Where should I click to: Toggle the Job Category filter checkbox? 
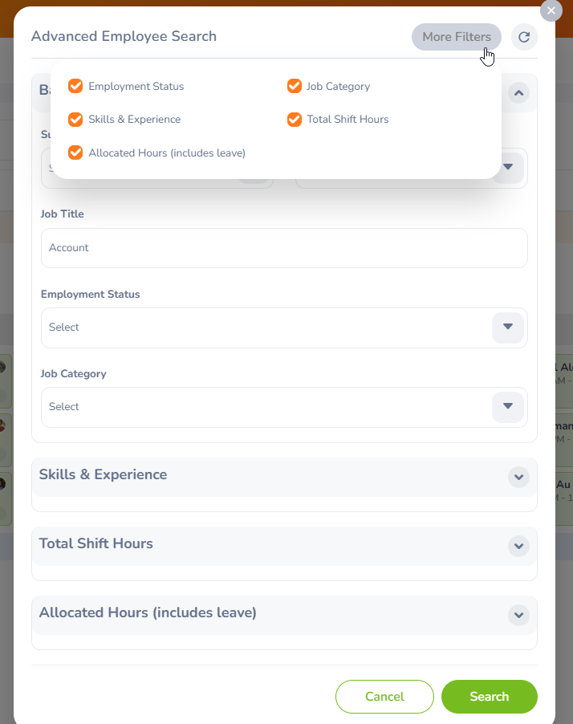pyautogui.click(x=295, y=86)
